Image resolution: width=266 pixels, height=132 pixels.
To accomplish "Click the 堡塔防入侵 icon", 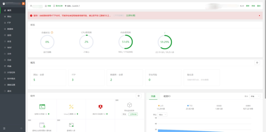I will pos(71,125).
